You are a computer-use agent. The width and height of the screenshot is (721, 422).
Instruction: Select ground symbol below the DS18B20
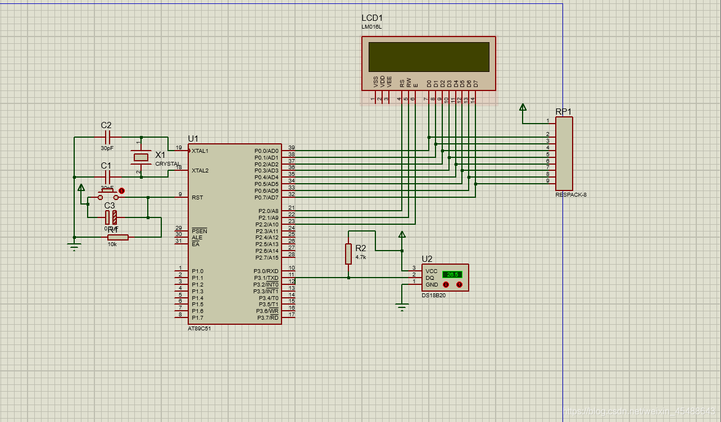pos(402,306)
